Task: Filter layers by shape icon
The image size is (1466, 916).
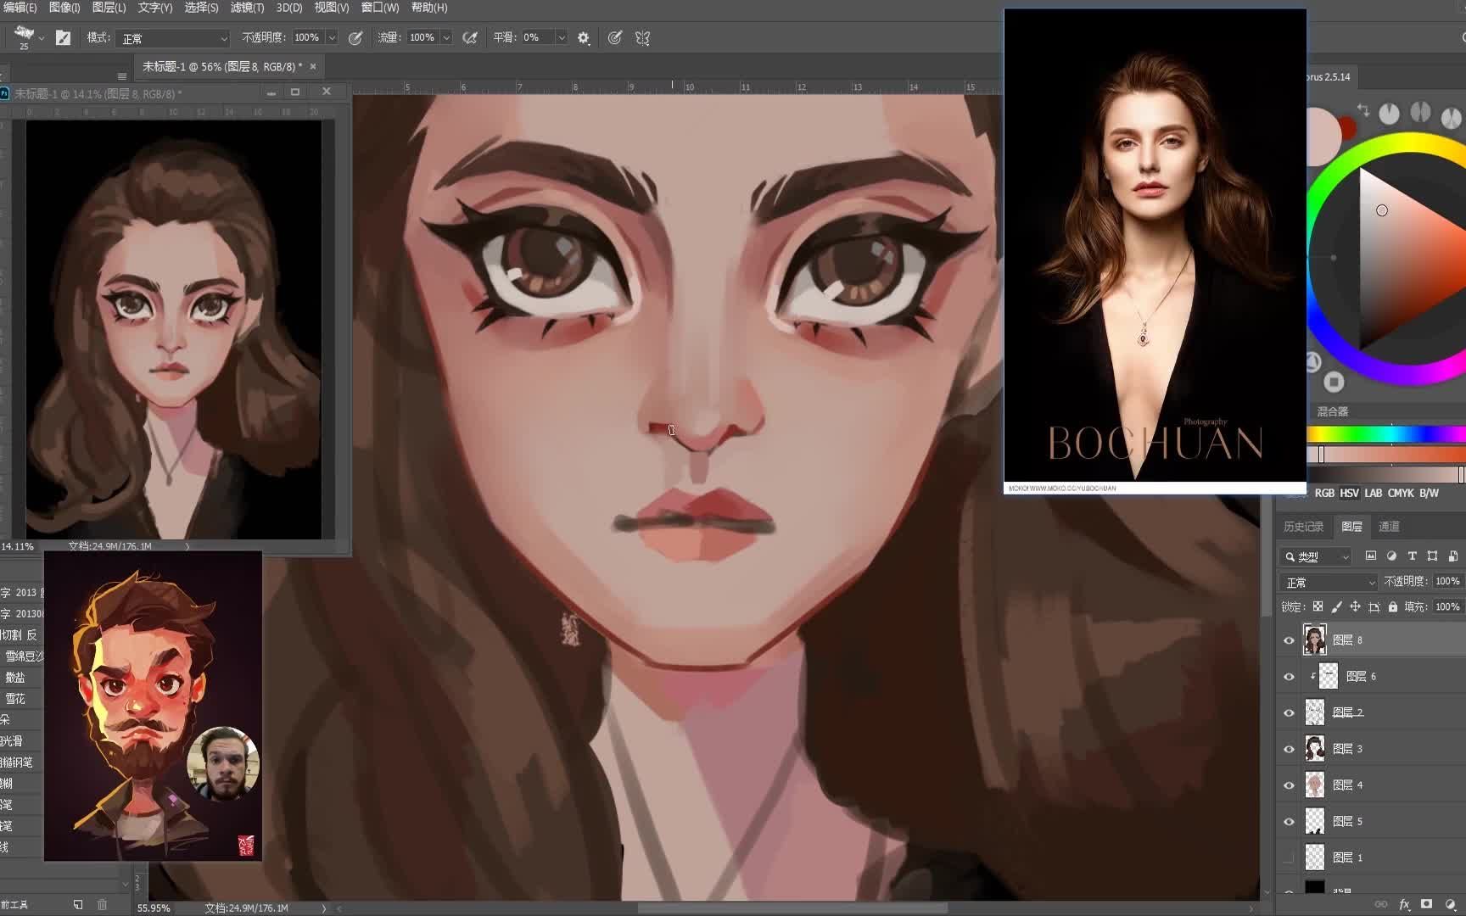Action: (x=1432, y=556)
